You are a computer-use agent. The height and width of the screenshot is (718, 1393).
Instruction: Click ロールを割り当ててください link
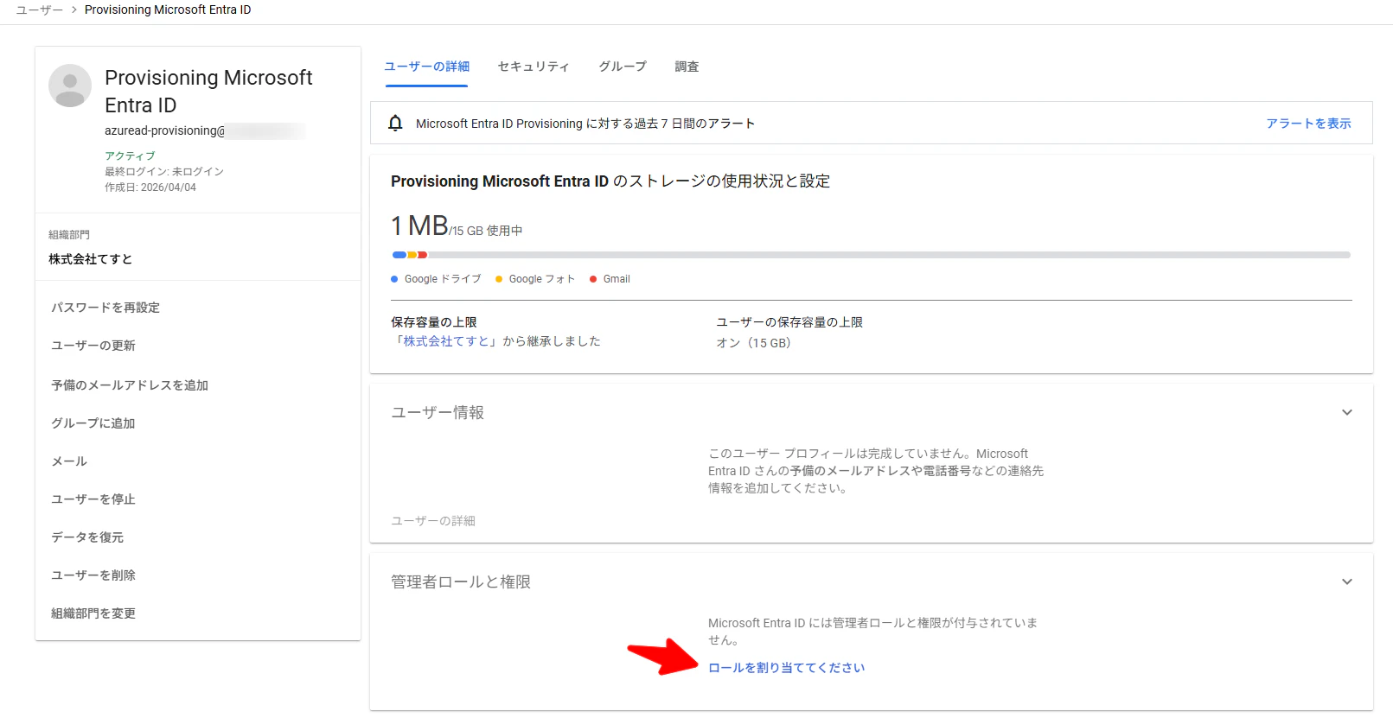pos(786,668)
